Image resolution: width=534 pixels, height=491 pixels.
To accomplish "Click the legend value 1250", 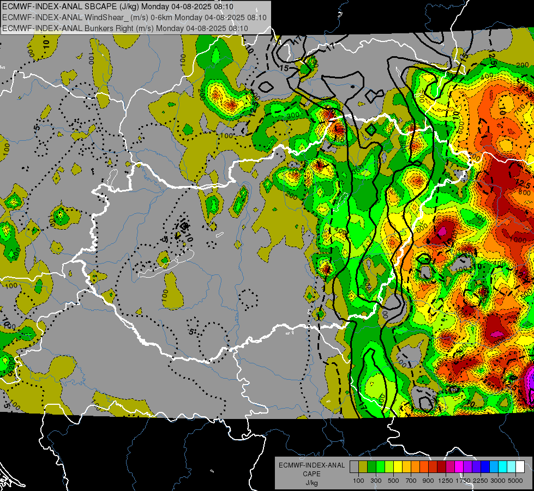I will [446, 481].
